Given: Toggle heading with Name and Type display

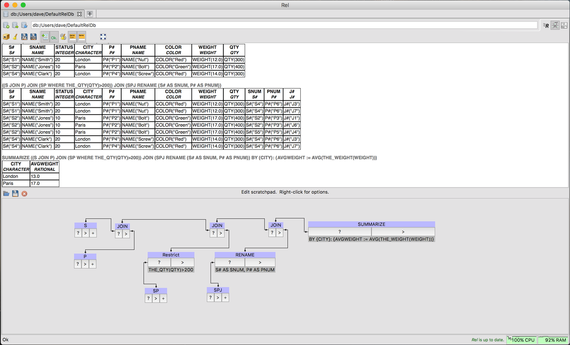Looking at the screenshot, I should coord(72,37).
